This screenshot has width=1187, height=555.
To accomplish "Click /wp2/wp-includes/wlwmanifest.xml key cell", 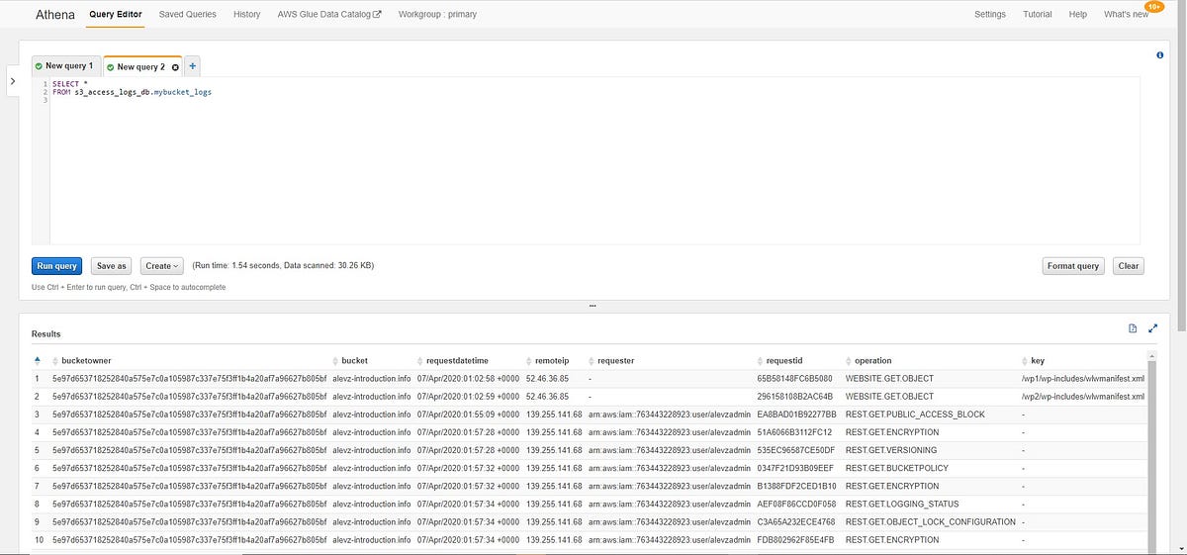I will pos(1082,396).
